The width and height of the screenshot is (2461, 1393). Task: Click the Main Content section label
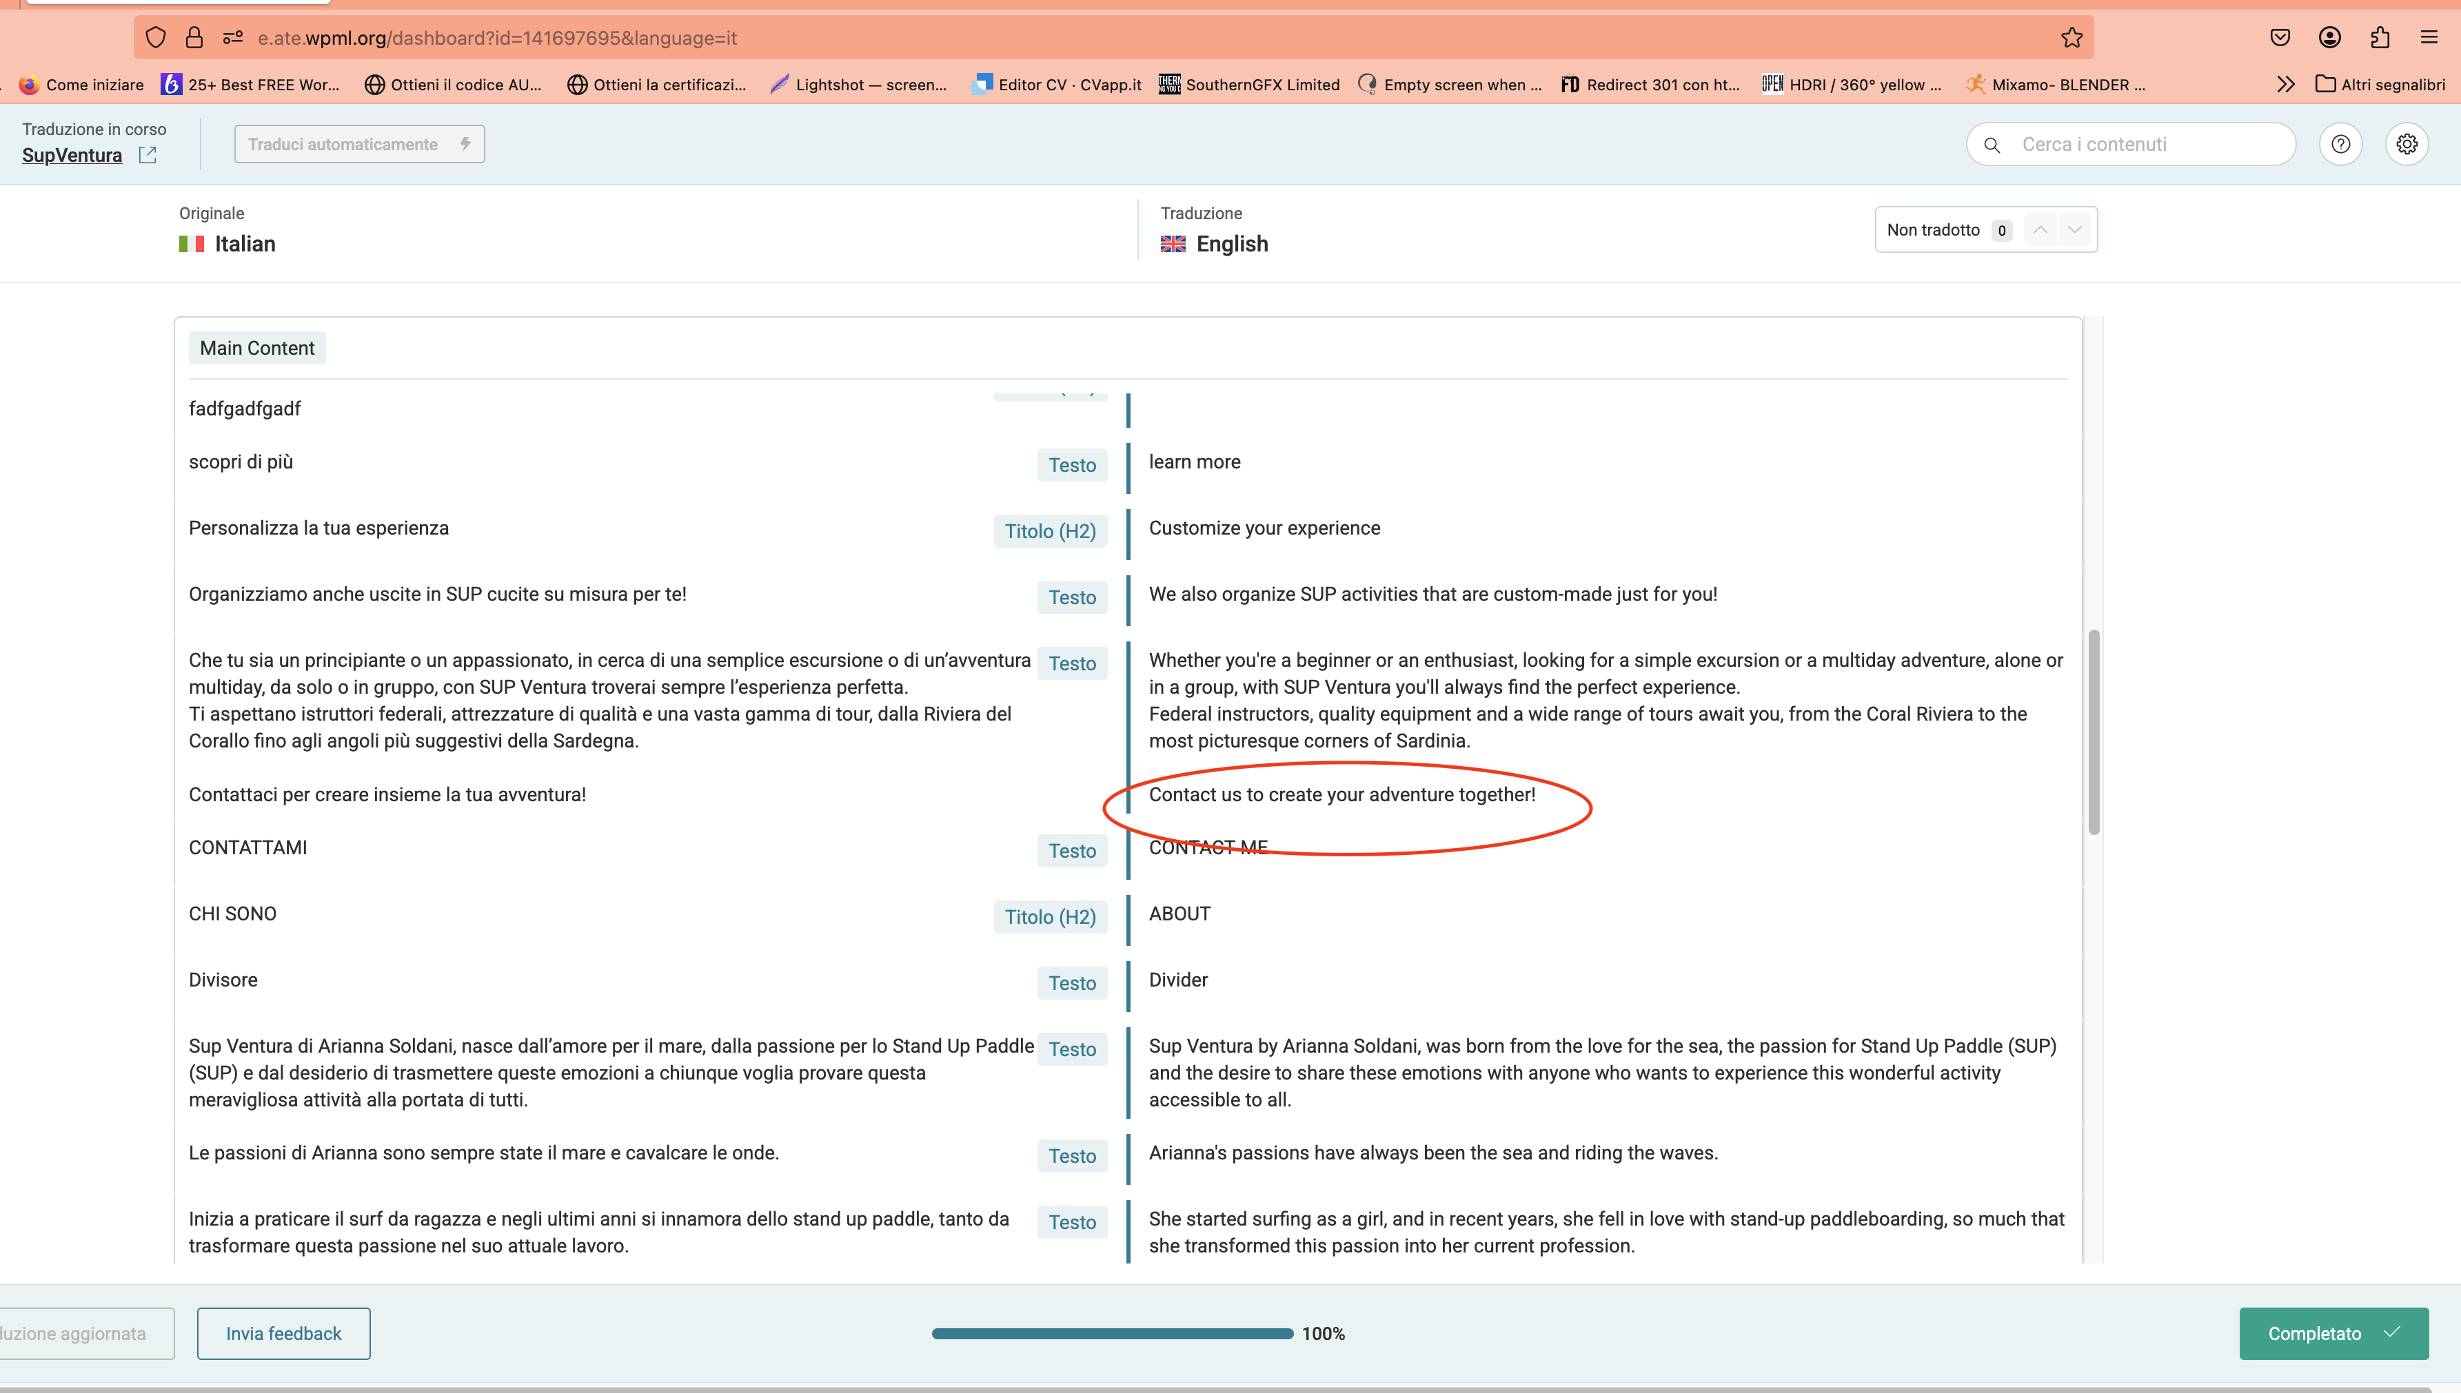coord(256,349)
